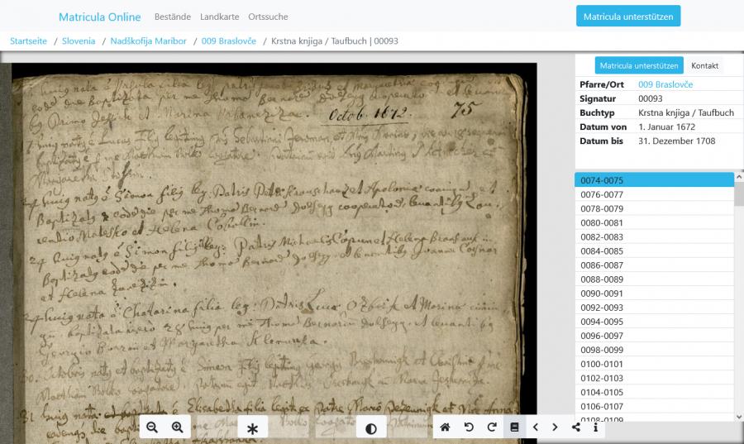744x444 pixels.
Task: Go to Startseite breadcrumb
Action: [x=28, y=41]
